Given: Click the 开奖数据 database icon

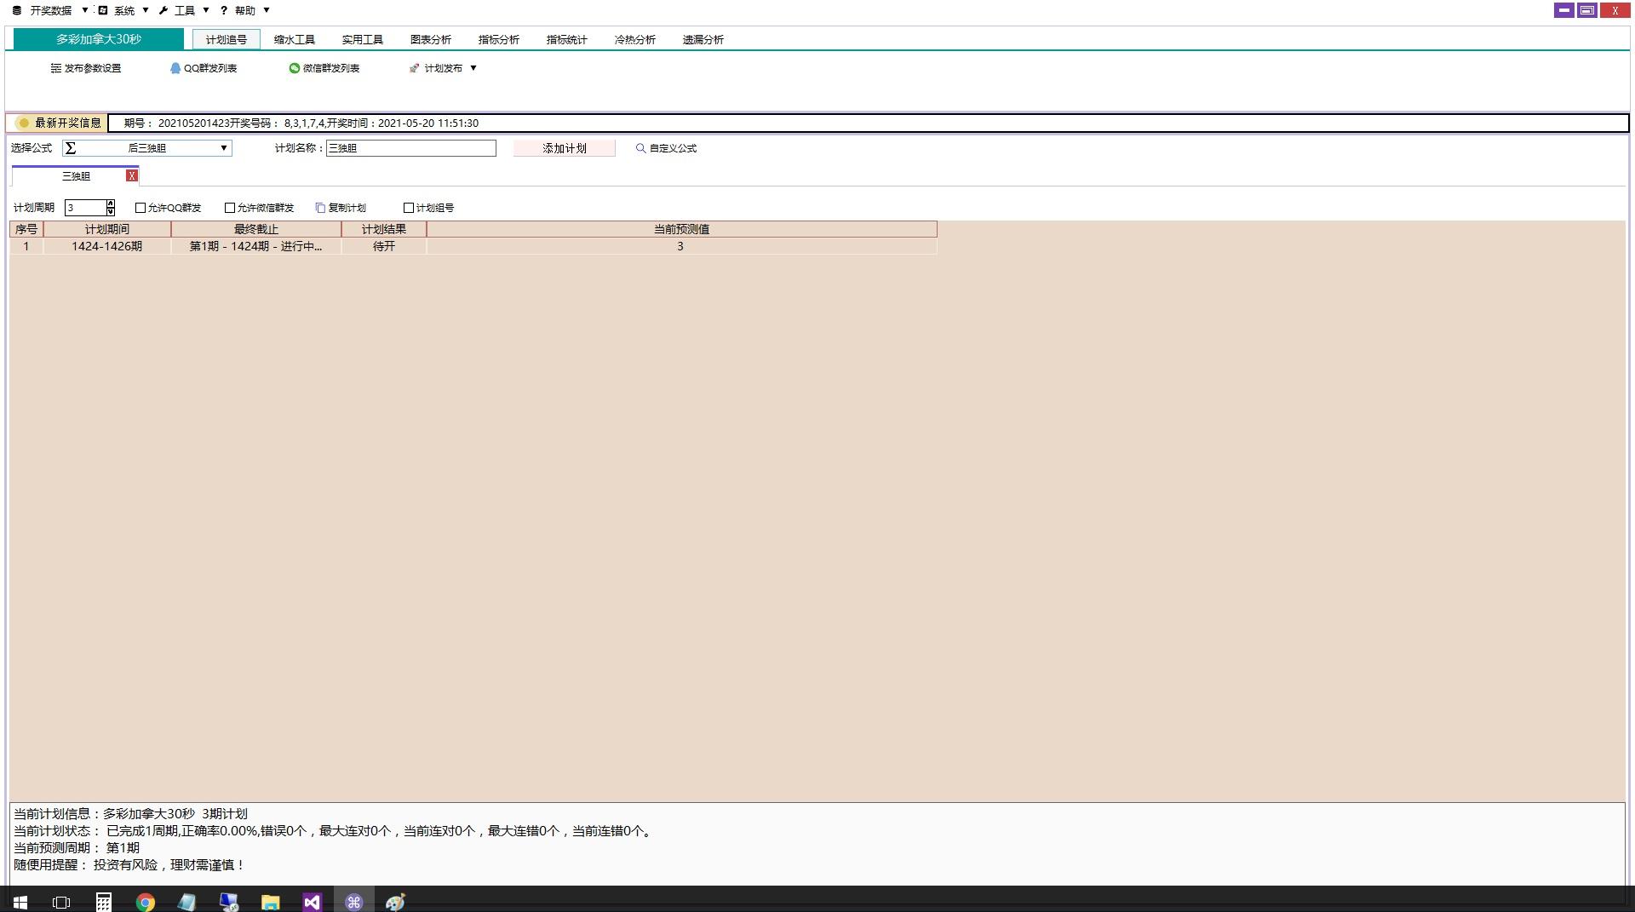Looking at the screenshot, I should coord(17,10).
